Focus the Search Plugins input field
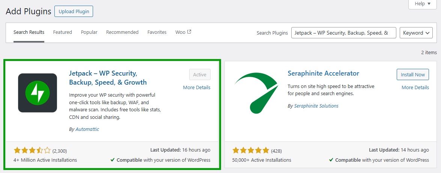Image resolution: width=441 pixels, height=173 pixels. 344,33
